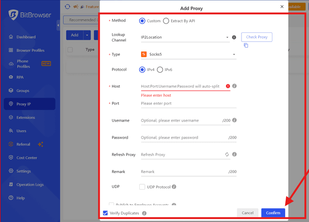Image resolution: width=309 pixels, height=222 pixels.
Task: Click the red error icon in Host field
Action: pyautogui.click(x=228, y=86)
